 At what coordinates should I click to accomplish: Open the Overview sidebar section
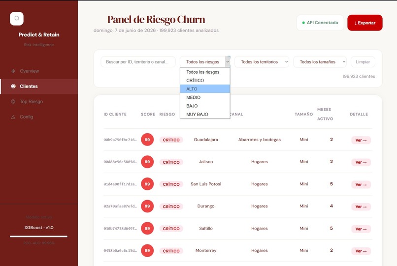(39, 71)
